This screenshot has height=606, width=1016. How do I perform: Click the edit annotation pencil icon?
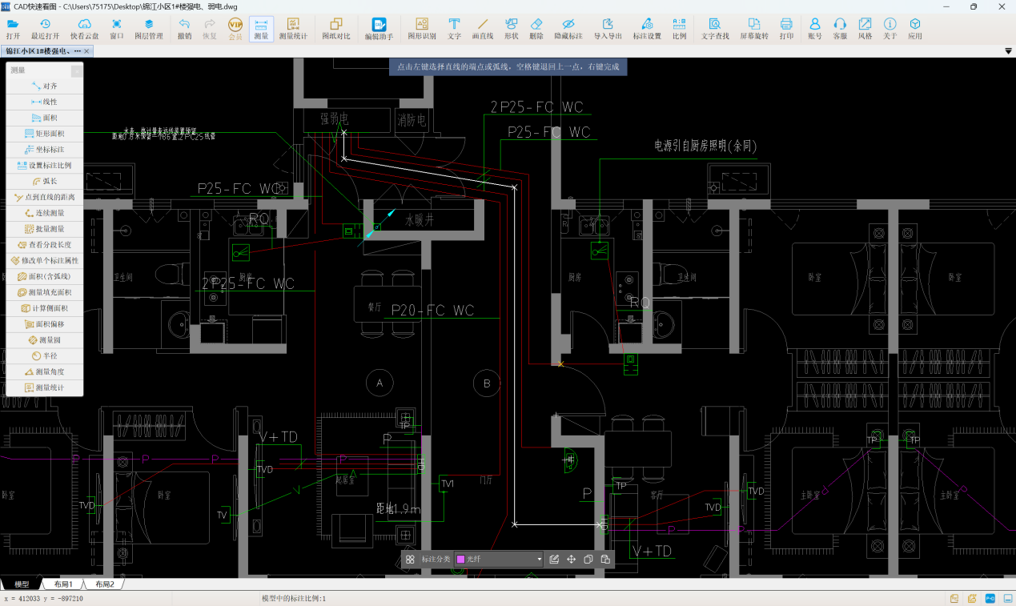[x=554, y=560]
